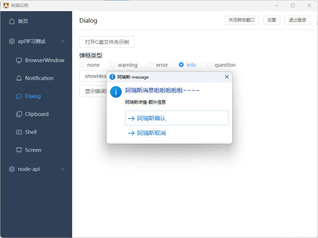The image size is (318, 238).
Task: Select the warning dialog type radio
Action: (x=113, y=65)
